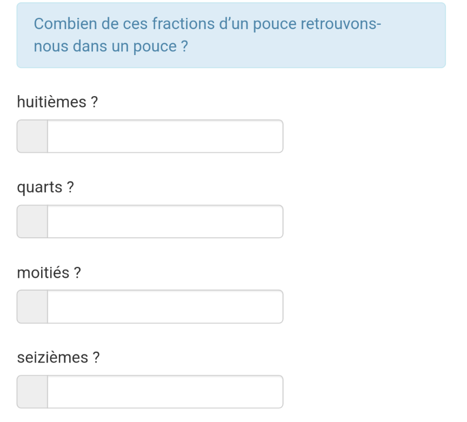Focus the bottommost answer field on page
Image resolution: width=467 pixels, height=422 pixels.
point(165,392)
